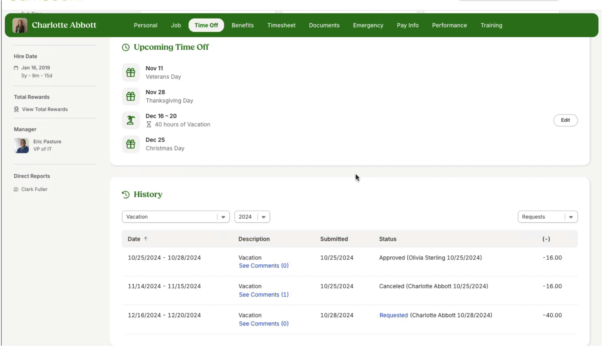Click the Status column header
The height and width of the screenshot is (346, 615).
click(x=388, y=239)
